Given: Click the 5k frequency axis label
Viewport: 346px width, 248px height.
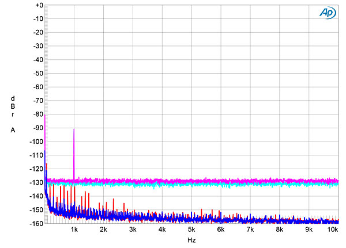Looking at the screenshot, I should (x=191, y=230).
